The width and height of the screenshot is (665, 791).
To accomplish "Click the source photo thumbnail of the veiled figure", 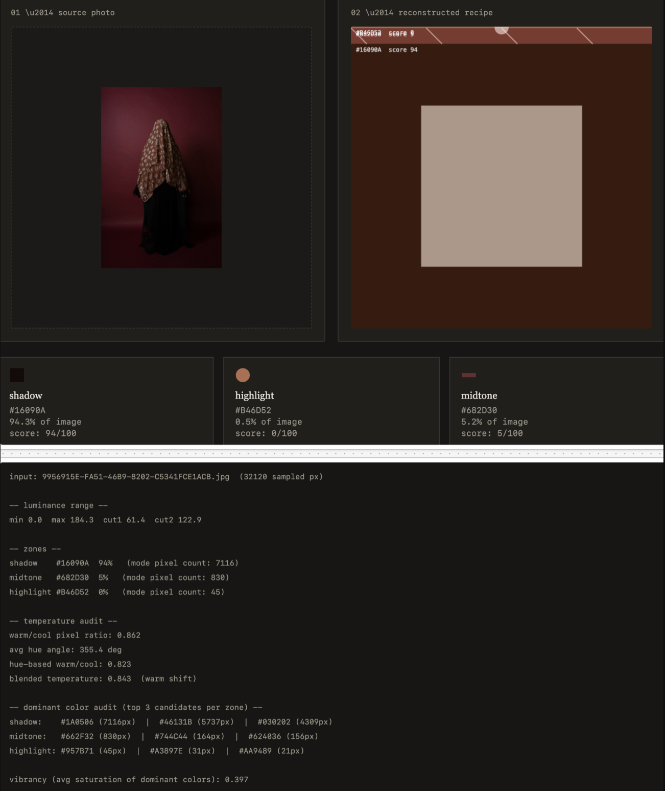I will pyautogui.click(x=161, y=177).
